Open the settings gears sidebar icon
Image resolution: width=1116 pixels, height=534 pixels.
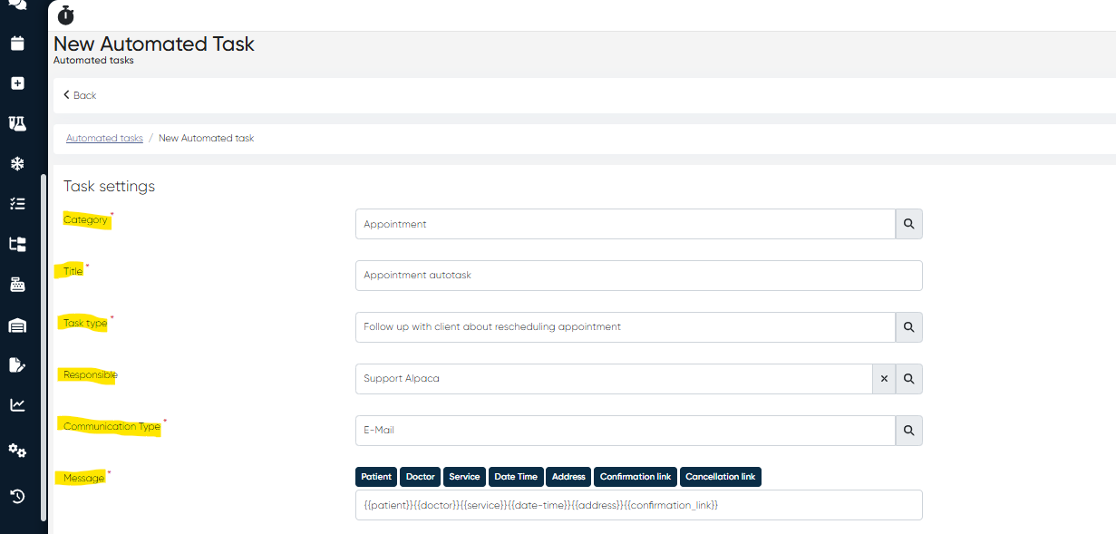pos(17,451)
